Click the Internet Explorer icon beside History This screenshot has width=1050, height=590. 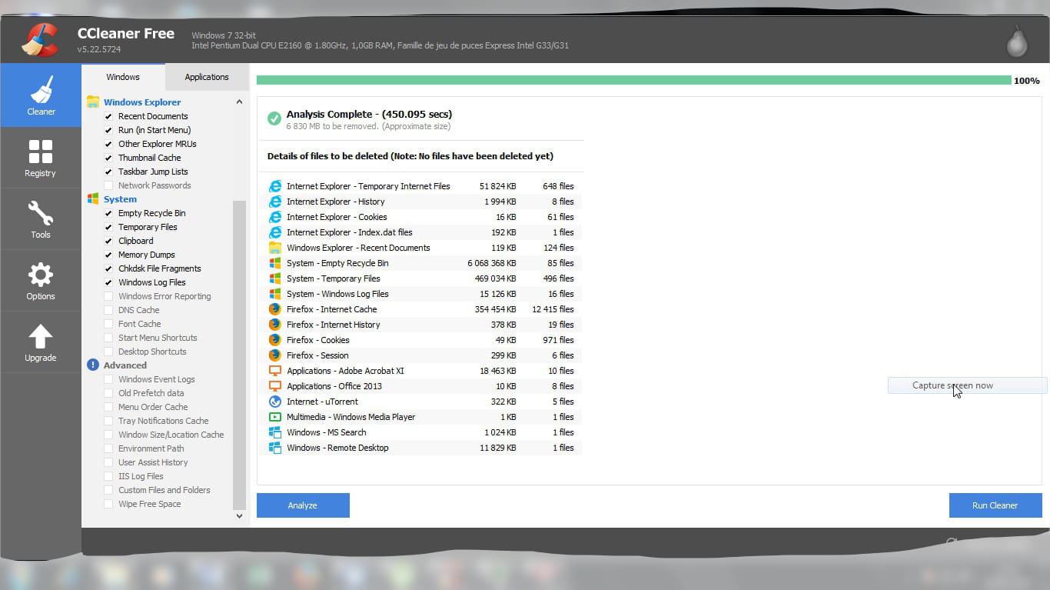pos(275,202)
